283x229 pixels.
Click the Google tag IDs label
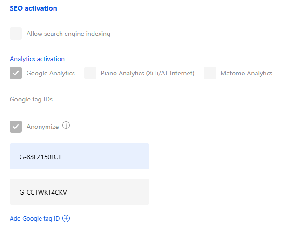[31, 100]
